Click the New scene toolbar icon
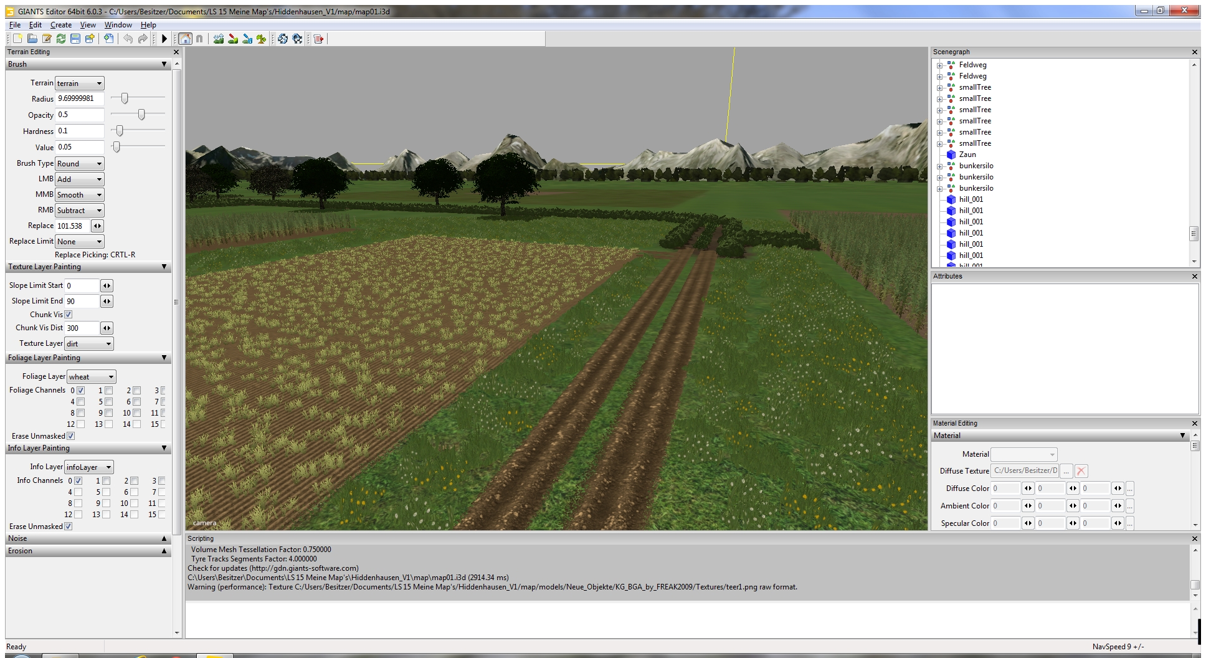The image size is (1206, 658). coord(17,39)
